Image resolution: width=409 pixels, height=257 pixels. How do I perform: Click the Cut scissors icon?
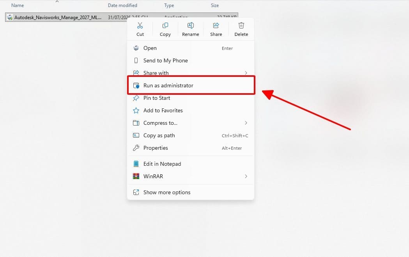(x=140, y=25)
